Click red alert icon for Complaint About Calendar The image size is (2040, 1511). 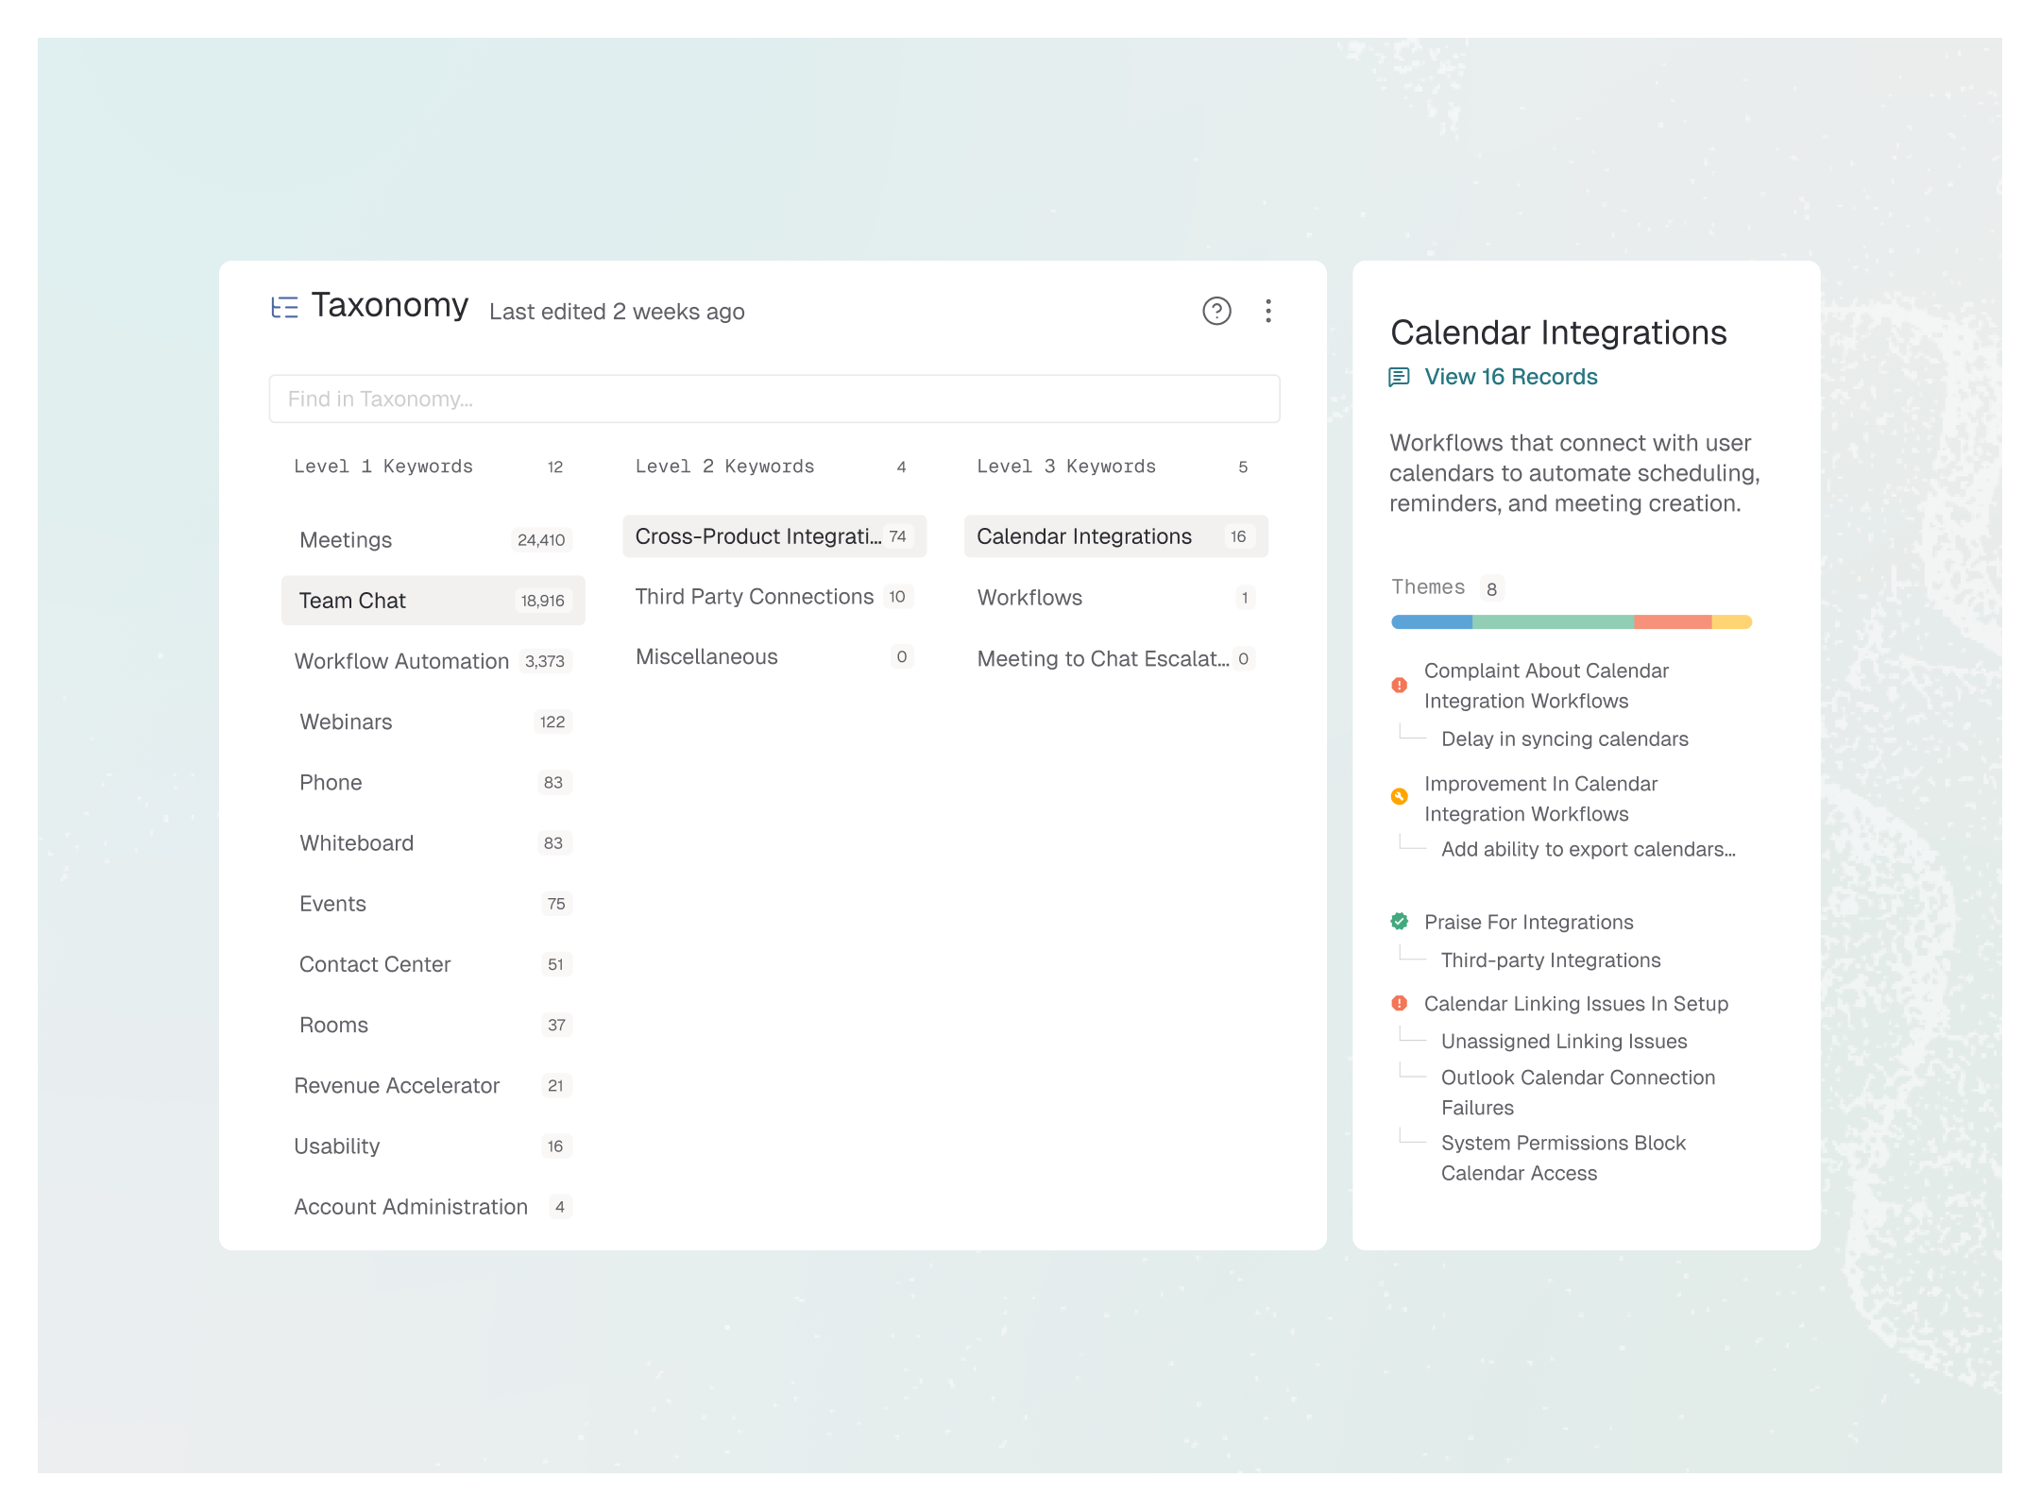coord(1400,685)
